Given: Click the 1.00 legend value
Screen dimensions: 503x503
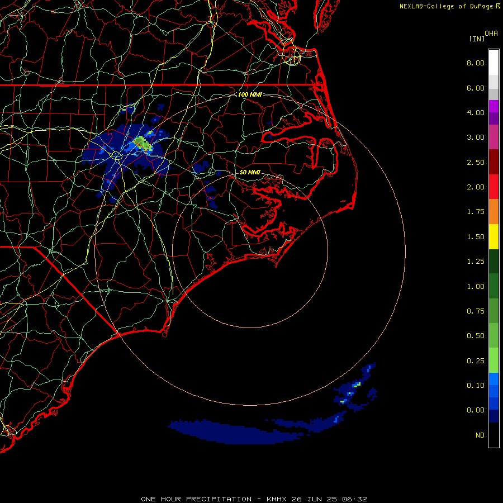Looking at the screenshot, I should point(476,287).
